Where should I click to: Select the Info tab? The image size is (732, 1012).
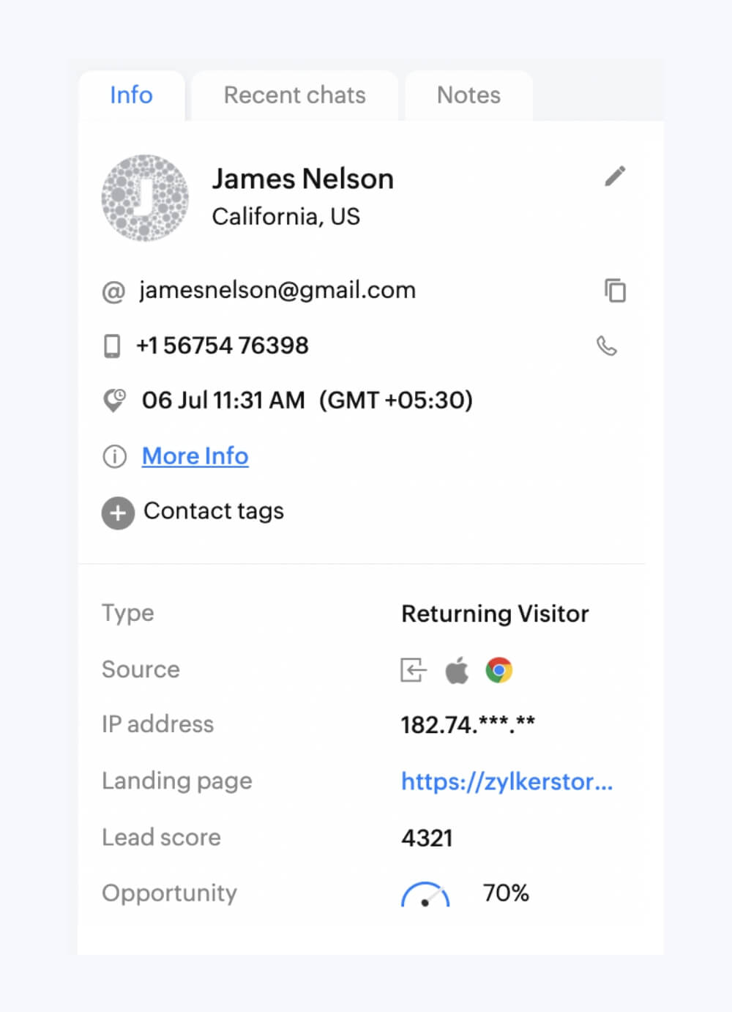point(131,95)
